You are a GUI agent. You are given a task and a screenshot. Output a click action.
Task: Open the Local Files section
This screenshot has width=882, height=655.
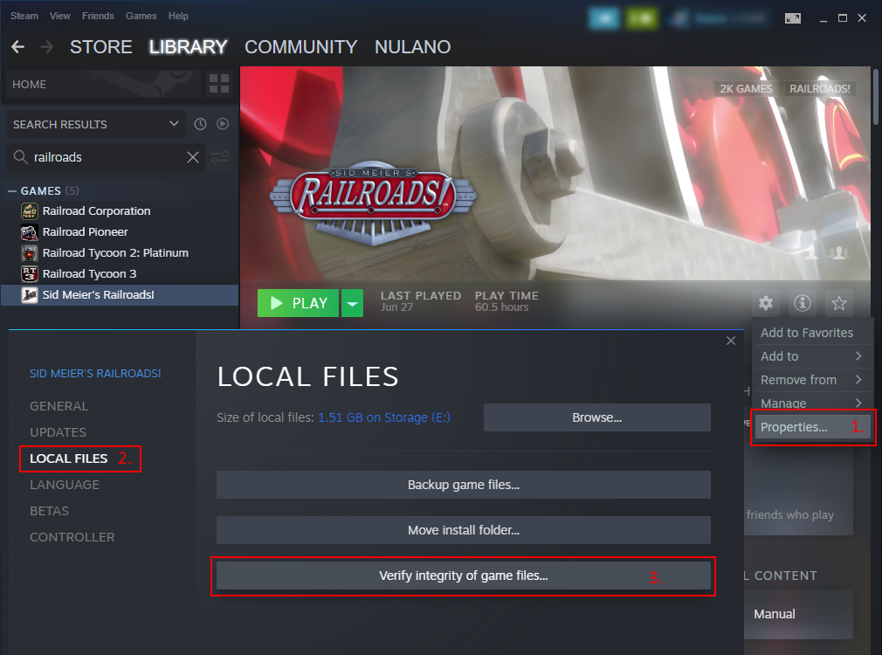click(69, 458)
